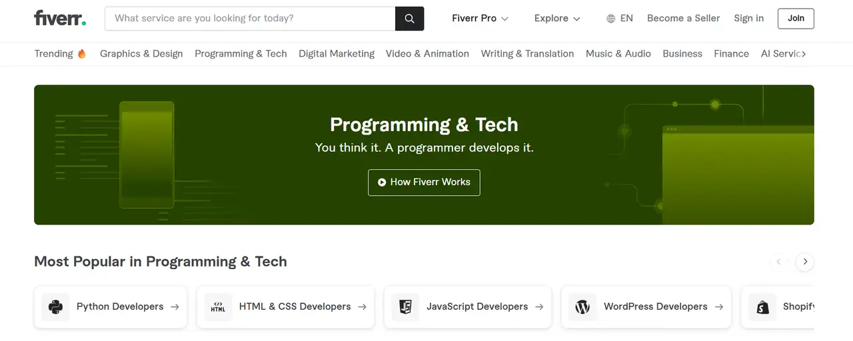This screenshot has width=853, height=341.
Task: Open the AI Services category
Action: (x=782, y=54)
